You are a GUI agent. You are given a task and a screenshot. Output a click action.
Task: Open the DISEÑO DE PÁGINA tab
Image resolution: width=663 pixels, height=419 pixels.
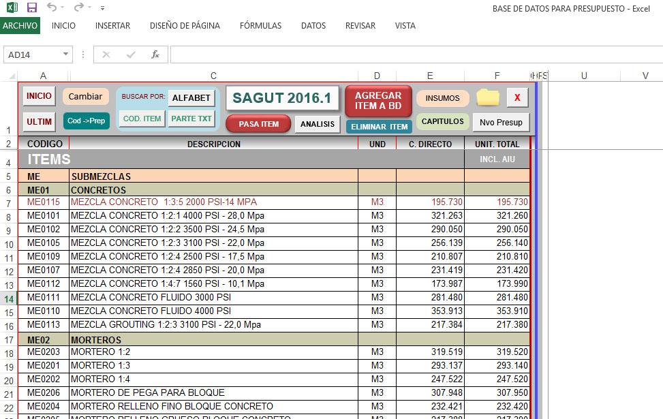pyautogui.click(x=185, y=26)
